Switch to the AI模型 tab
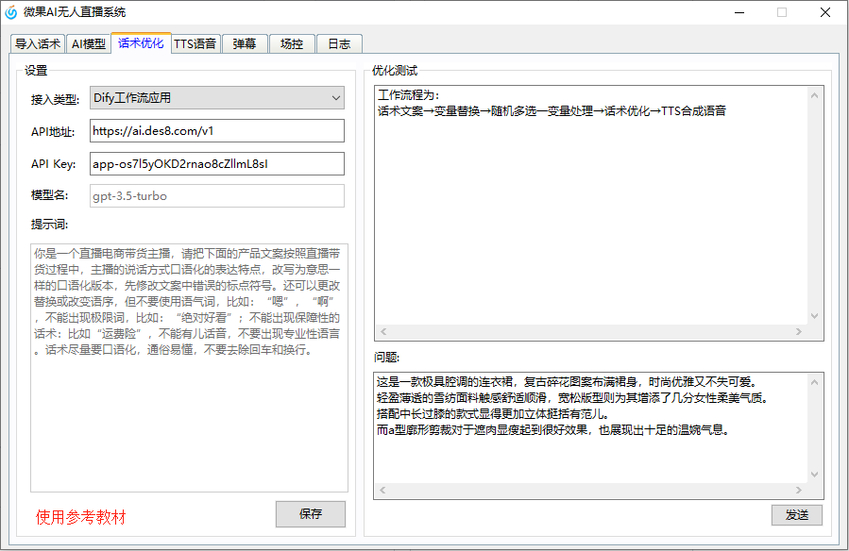 89,44
